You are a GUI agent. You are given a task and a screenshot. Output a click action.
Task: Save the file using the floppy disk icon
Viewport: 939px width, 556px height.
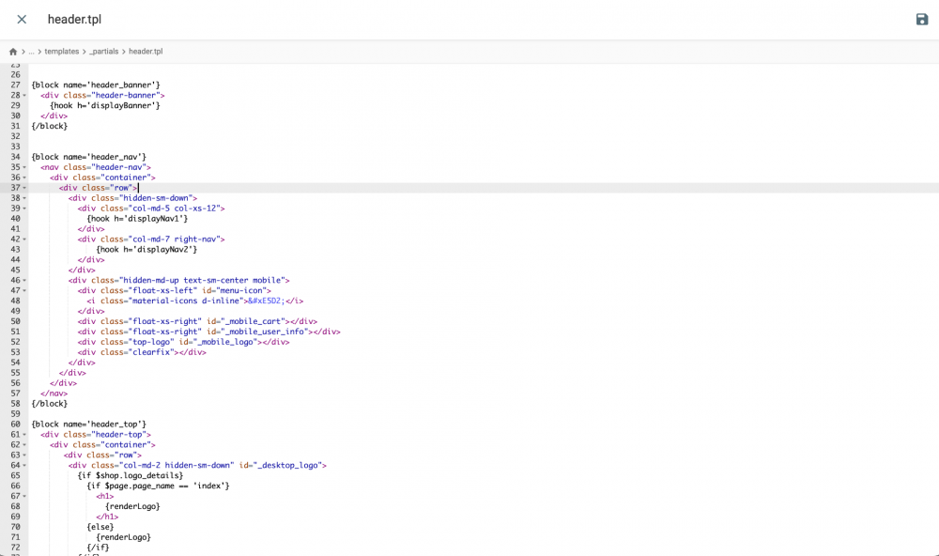pos(921,19)
